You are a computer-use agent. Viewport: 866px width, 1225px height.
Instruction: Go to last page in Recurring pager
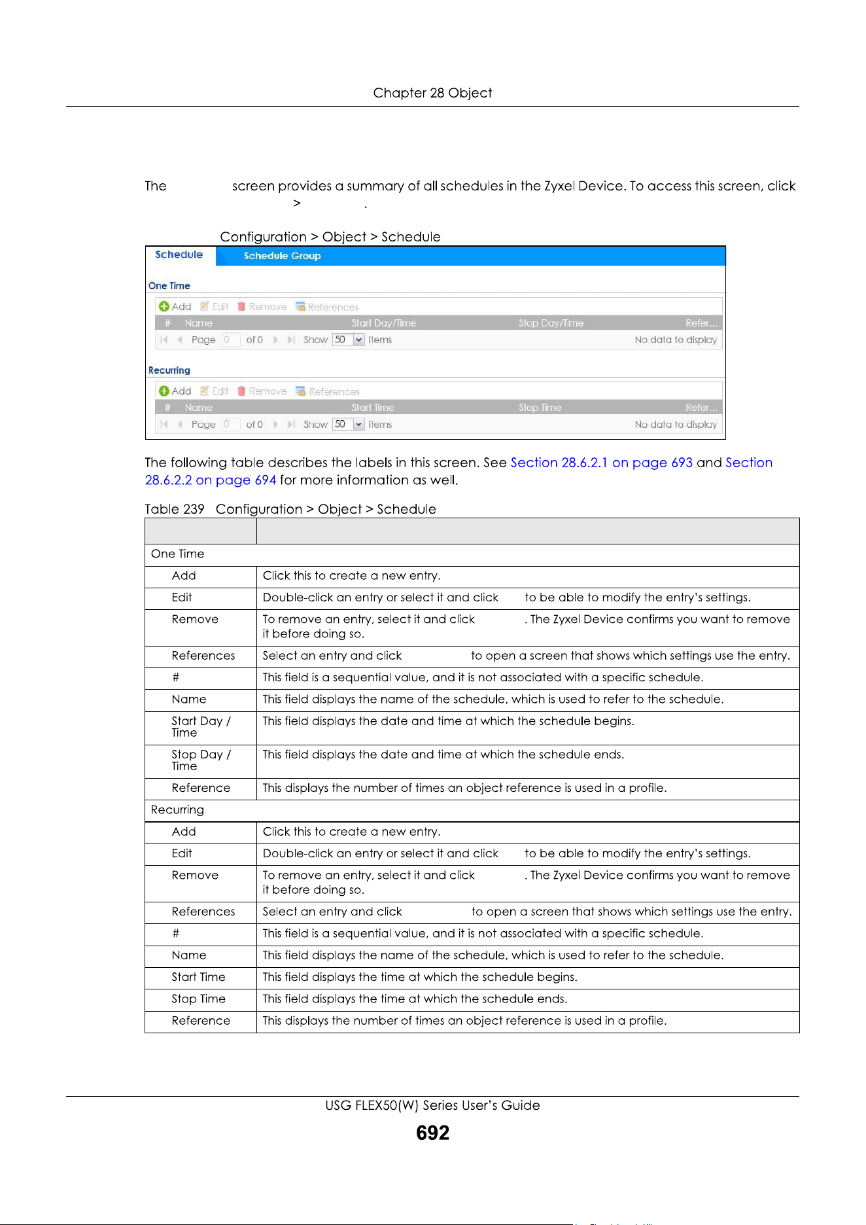pyautogui.click(x=291, y=424)
